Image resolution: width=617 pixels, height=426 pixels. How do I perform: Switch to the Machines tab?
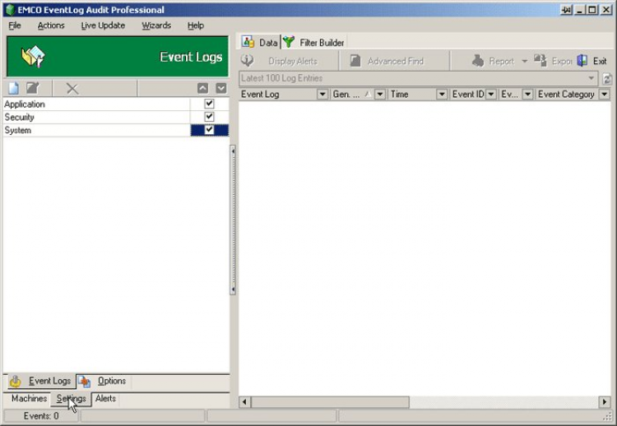29,399
